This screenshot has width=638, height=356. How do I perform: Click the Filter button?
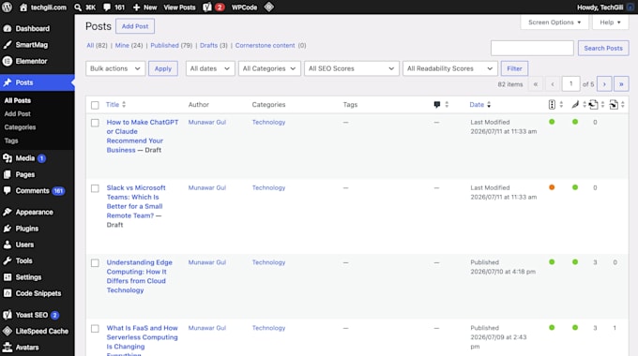click(514, 68)
